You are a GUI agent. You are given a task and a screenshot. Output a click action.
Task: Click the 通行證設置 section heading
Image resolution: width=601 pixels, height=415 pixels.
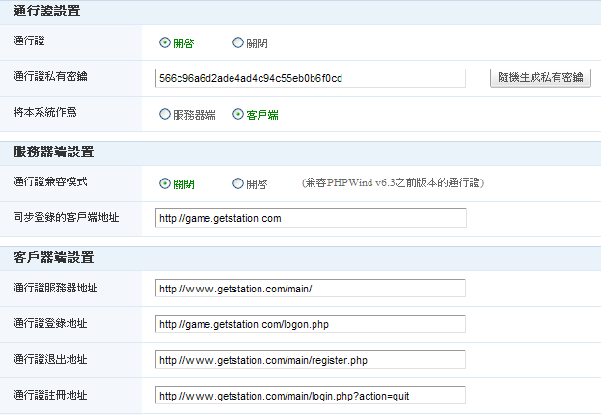(46, 12)
